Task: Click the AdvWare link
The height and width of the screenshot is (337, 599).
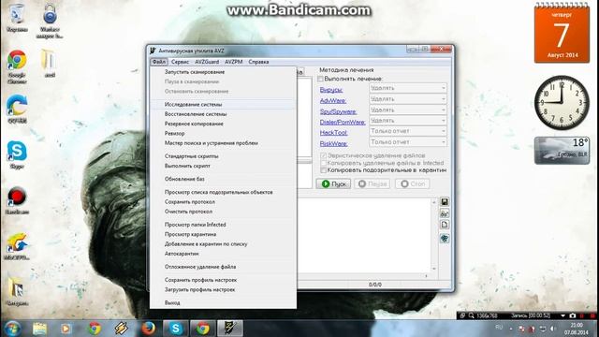Action: click(x=333, y=100)
